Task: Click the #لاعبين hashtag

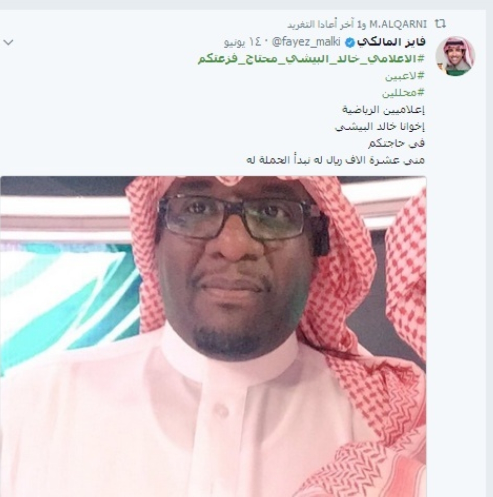Action: point(405,76)
